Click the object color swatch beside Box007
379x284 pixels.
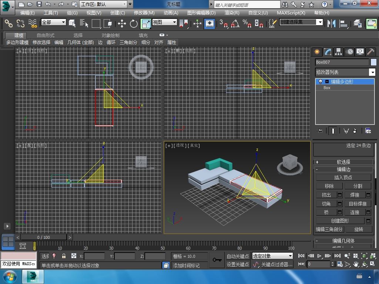click(373, 62)
